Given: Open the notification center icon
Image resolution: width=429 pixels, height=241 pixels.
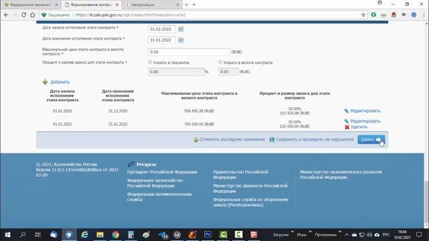Looking at the screenshot, I should 419,234.
